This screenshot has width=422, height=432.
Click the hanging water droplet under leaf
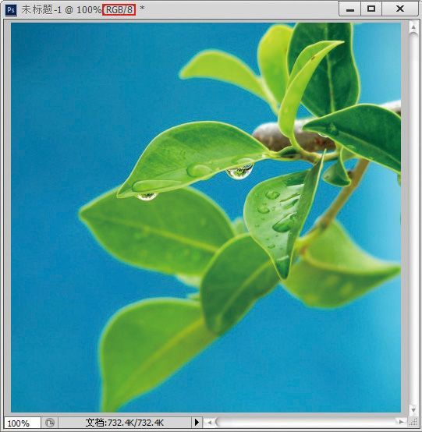coord(239,172)
